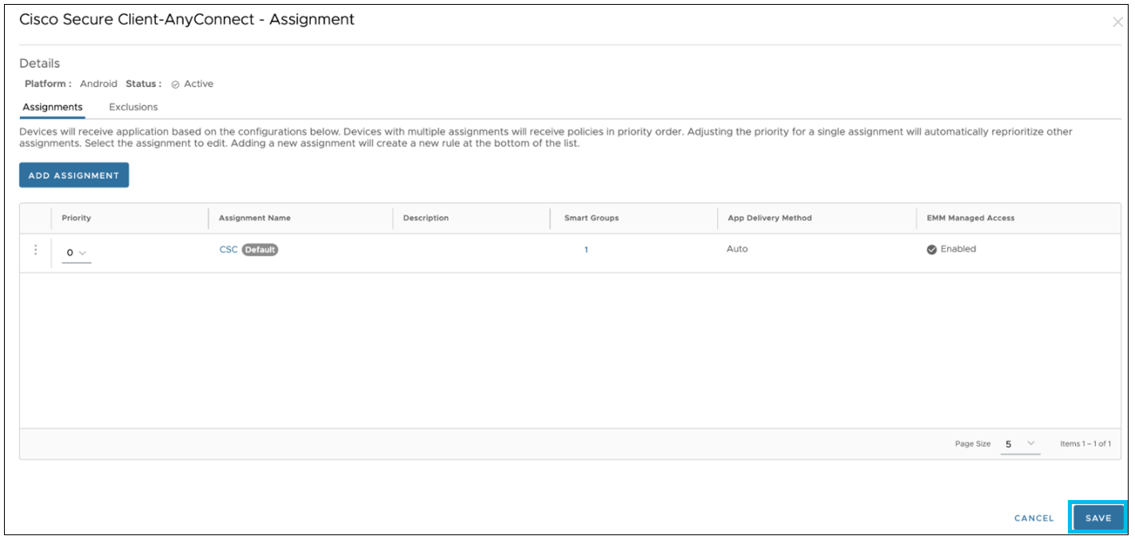Select the Assignments tab
The width and height of the screenshot is (1135, 540).
[x=52, y=107]
